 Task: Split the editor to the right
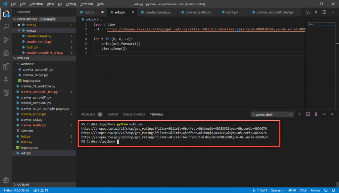tap(324, 12)
